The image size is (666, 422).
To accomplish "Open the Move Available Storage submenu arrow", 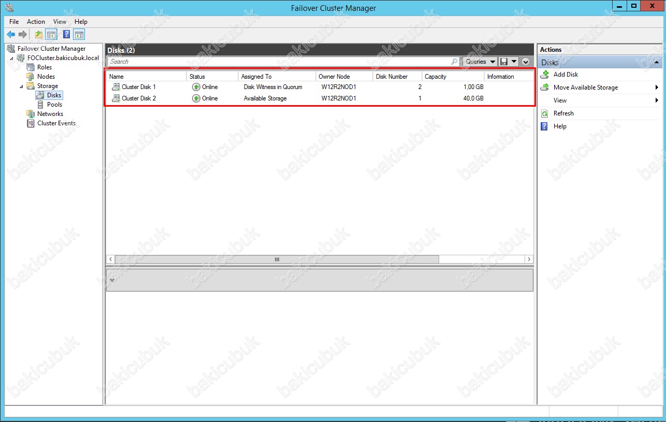I will 657,88.
